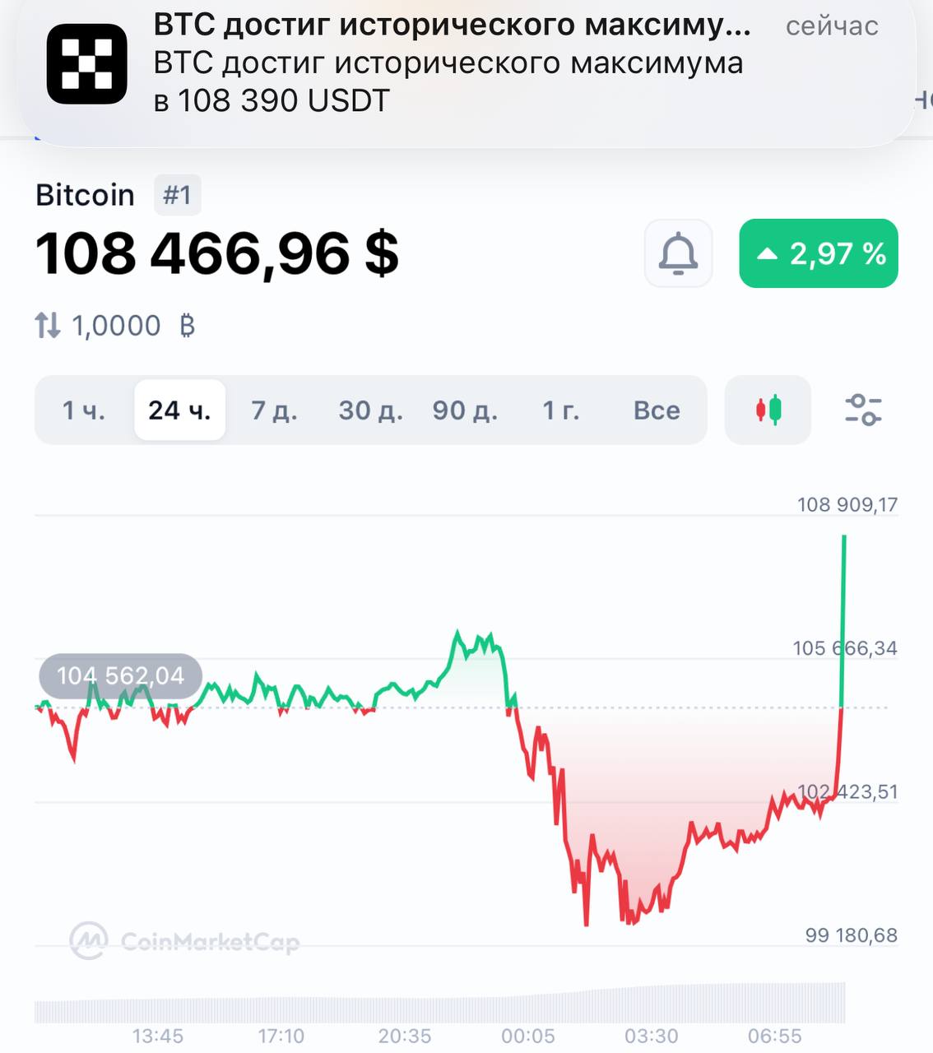Tap the 108 466,96 $ price
The width and height of the screenshot is (933, 1053).
217,253
